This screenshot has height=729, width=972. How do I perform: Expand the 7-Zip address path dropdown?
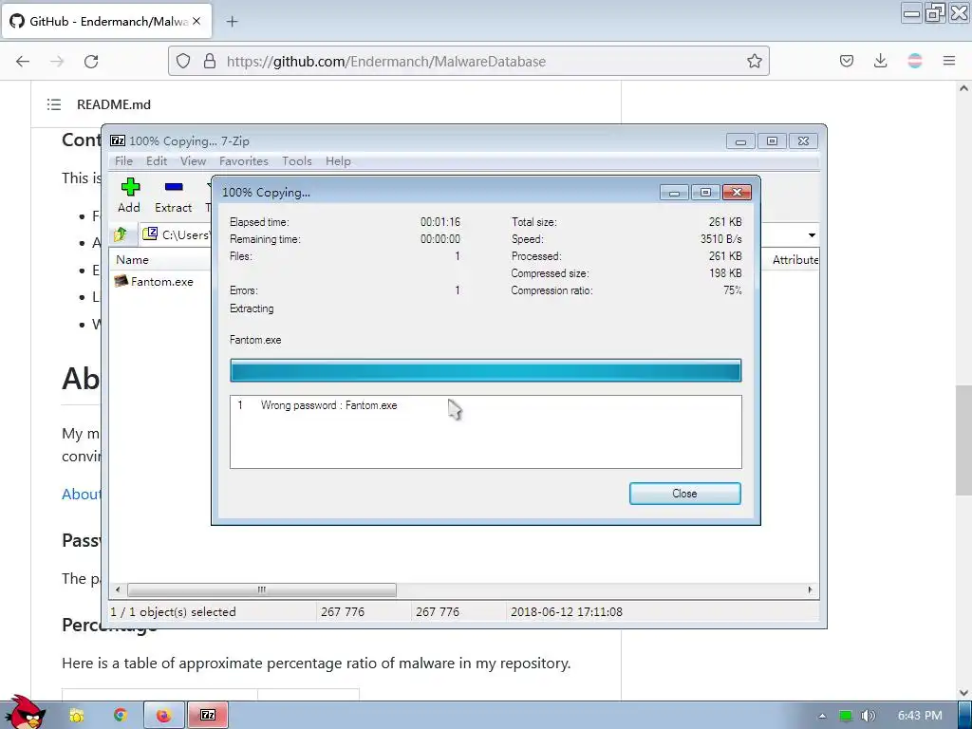[812, 235]
